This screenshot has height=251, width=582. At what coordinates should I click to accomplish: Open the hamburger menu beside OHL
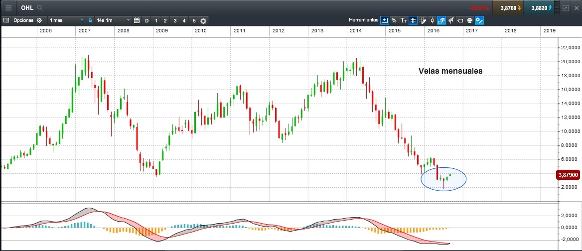tap(8, 8)
